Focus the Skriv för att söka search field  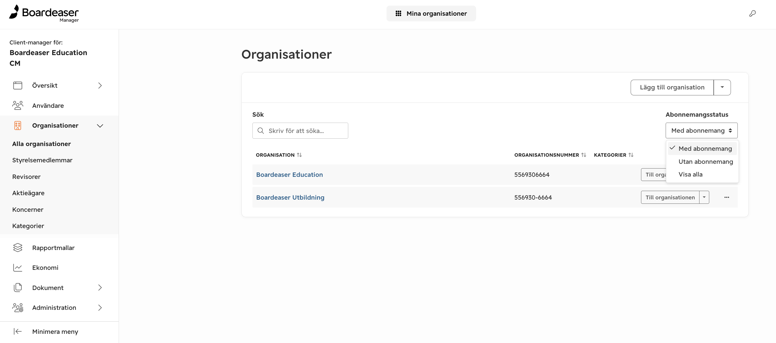pos(300,131)
